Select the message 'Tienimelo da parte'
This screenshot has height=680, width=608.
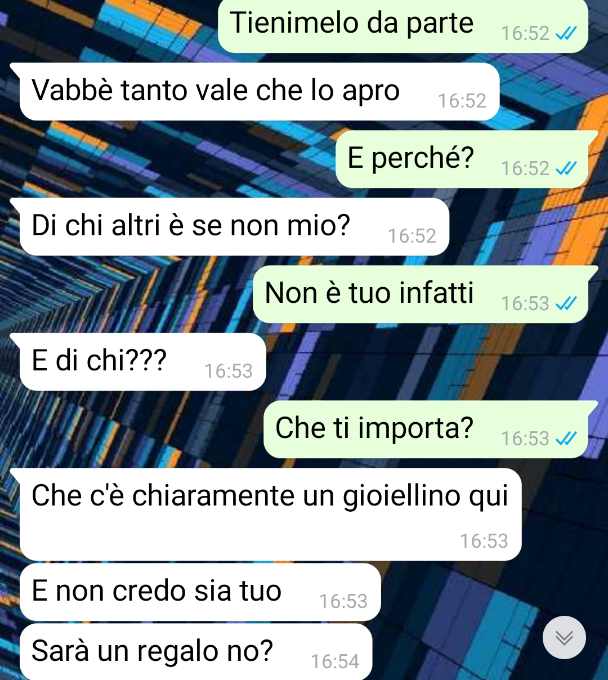coord(403,26)
